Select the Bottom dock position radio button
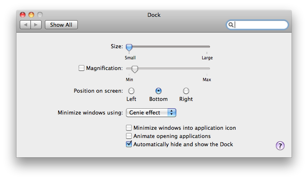Image resolution: width=308 pixels, height=180 pixels. point(159,91)
